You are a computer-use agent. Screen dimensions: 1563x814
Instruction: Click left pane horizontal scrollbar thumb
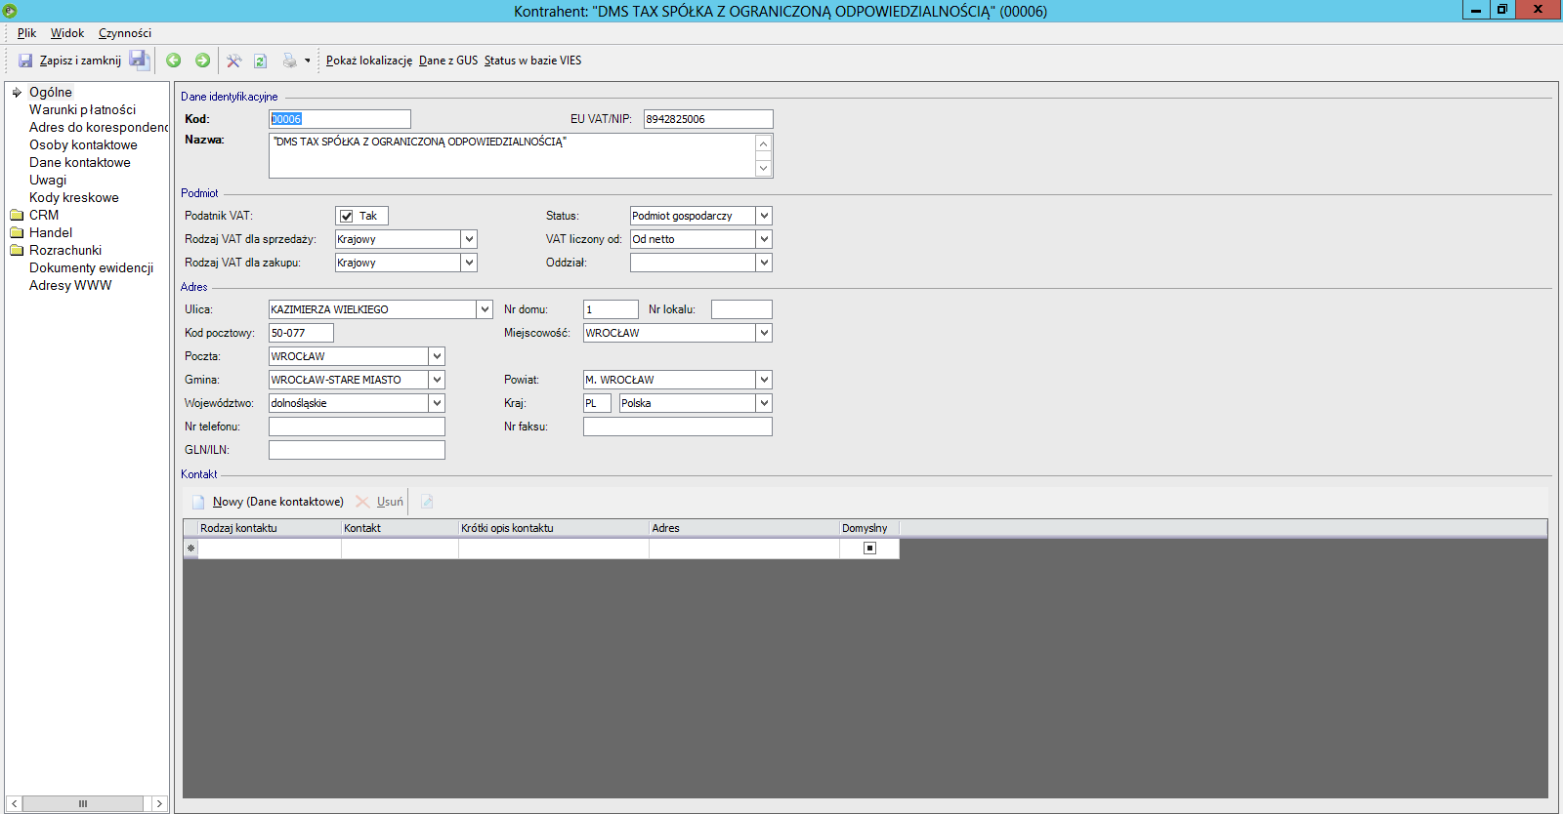pos(83,803)
